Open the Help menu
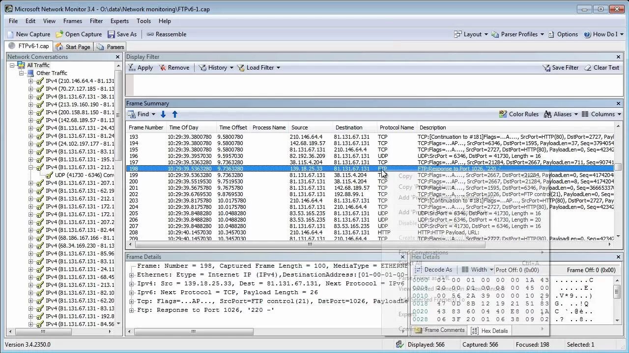 [x=165, y=21]
